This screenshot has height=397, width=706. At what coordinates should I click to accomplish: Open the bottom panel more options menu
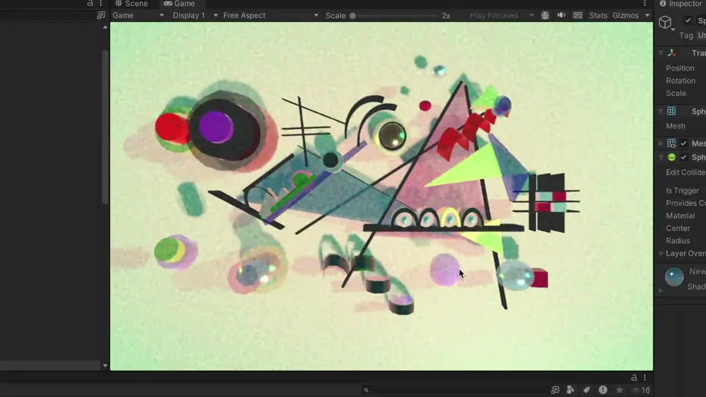[x=644, y=378]
